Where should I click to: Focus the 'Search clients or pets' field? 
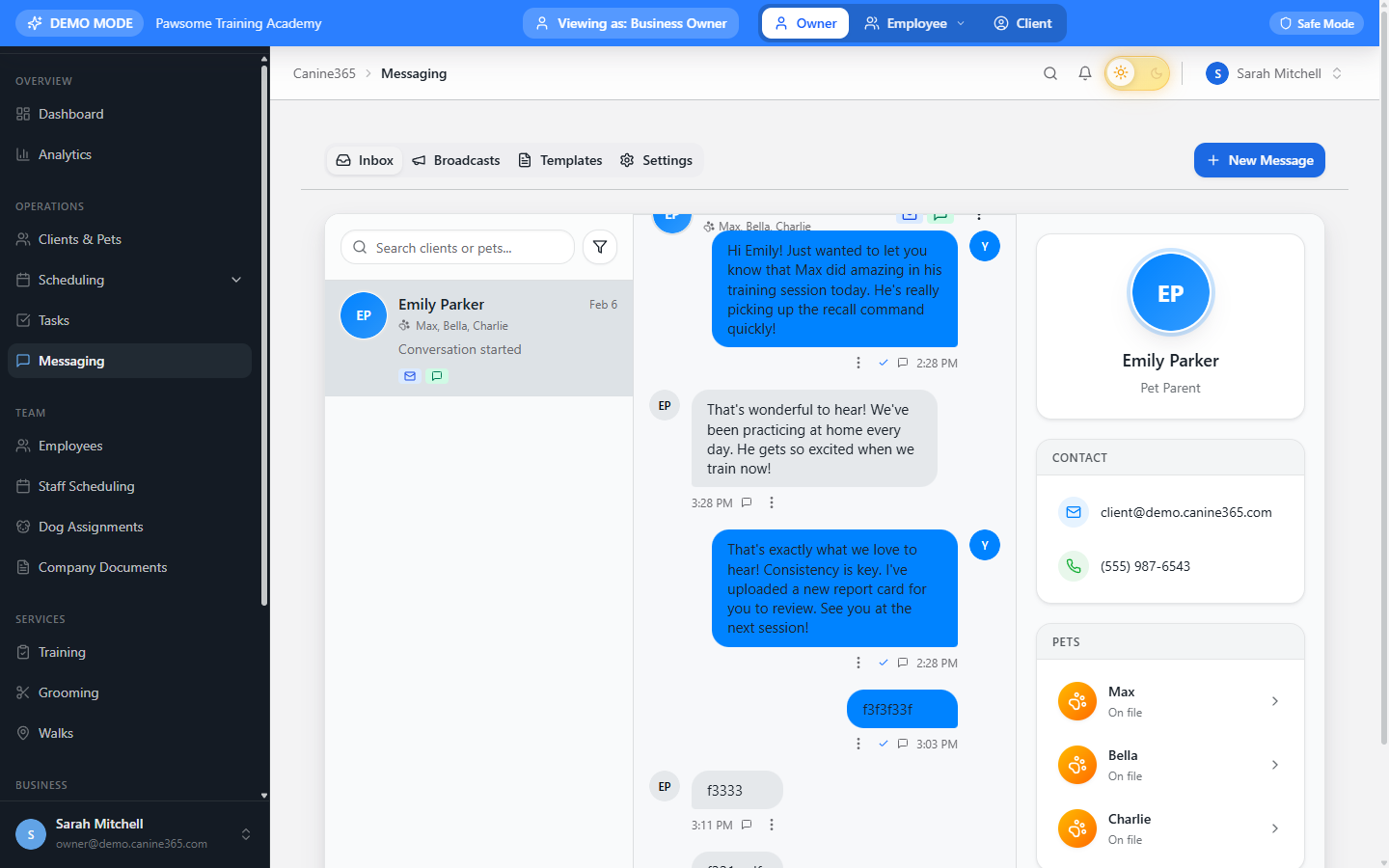[457, 247]
